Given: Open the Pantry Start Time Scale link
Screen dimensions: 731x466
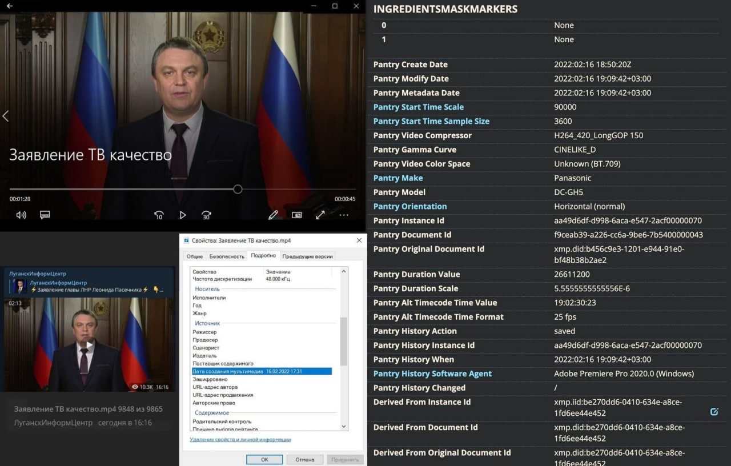Looking at the screenshot, I should pos(419,107).
